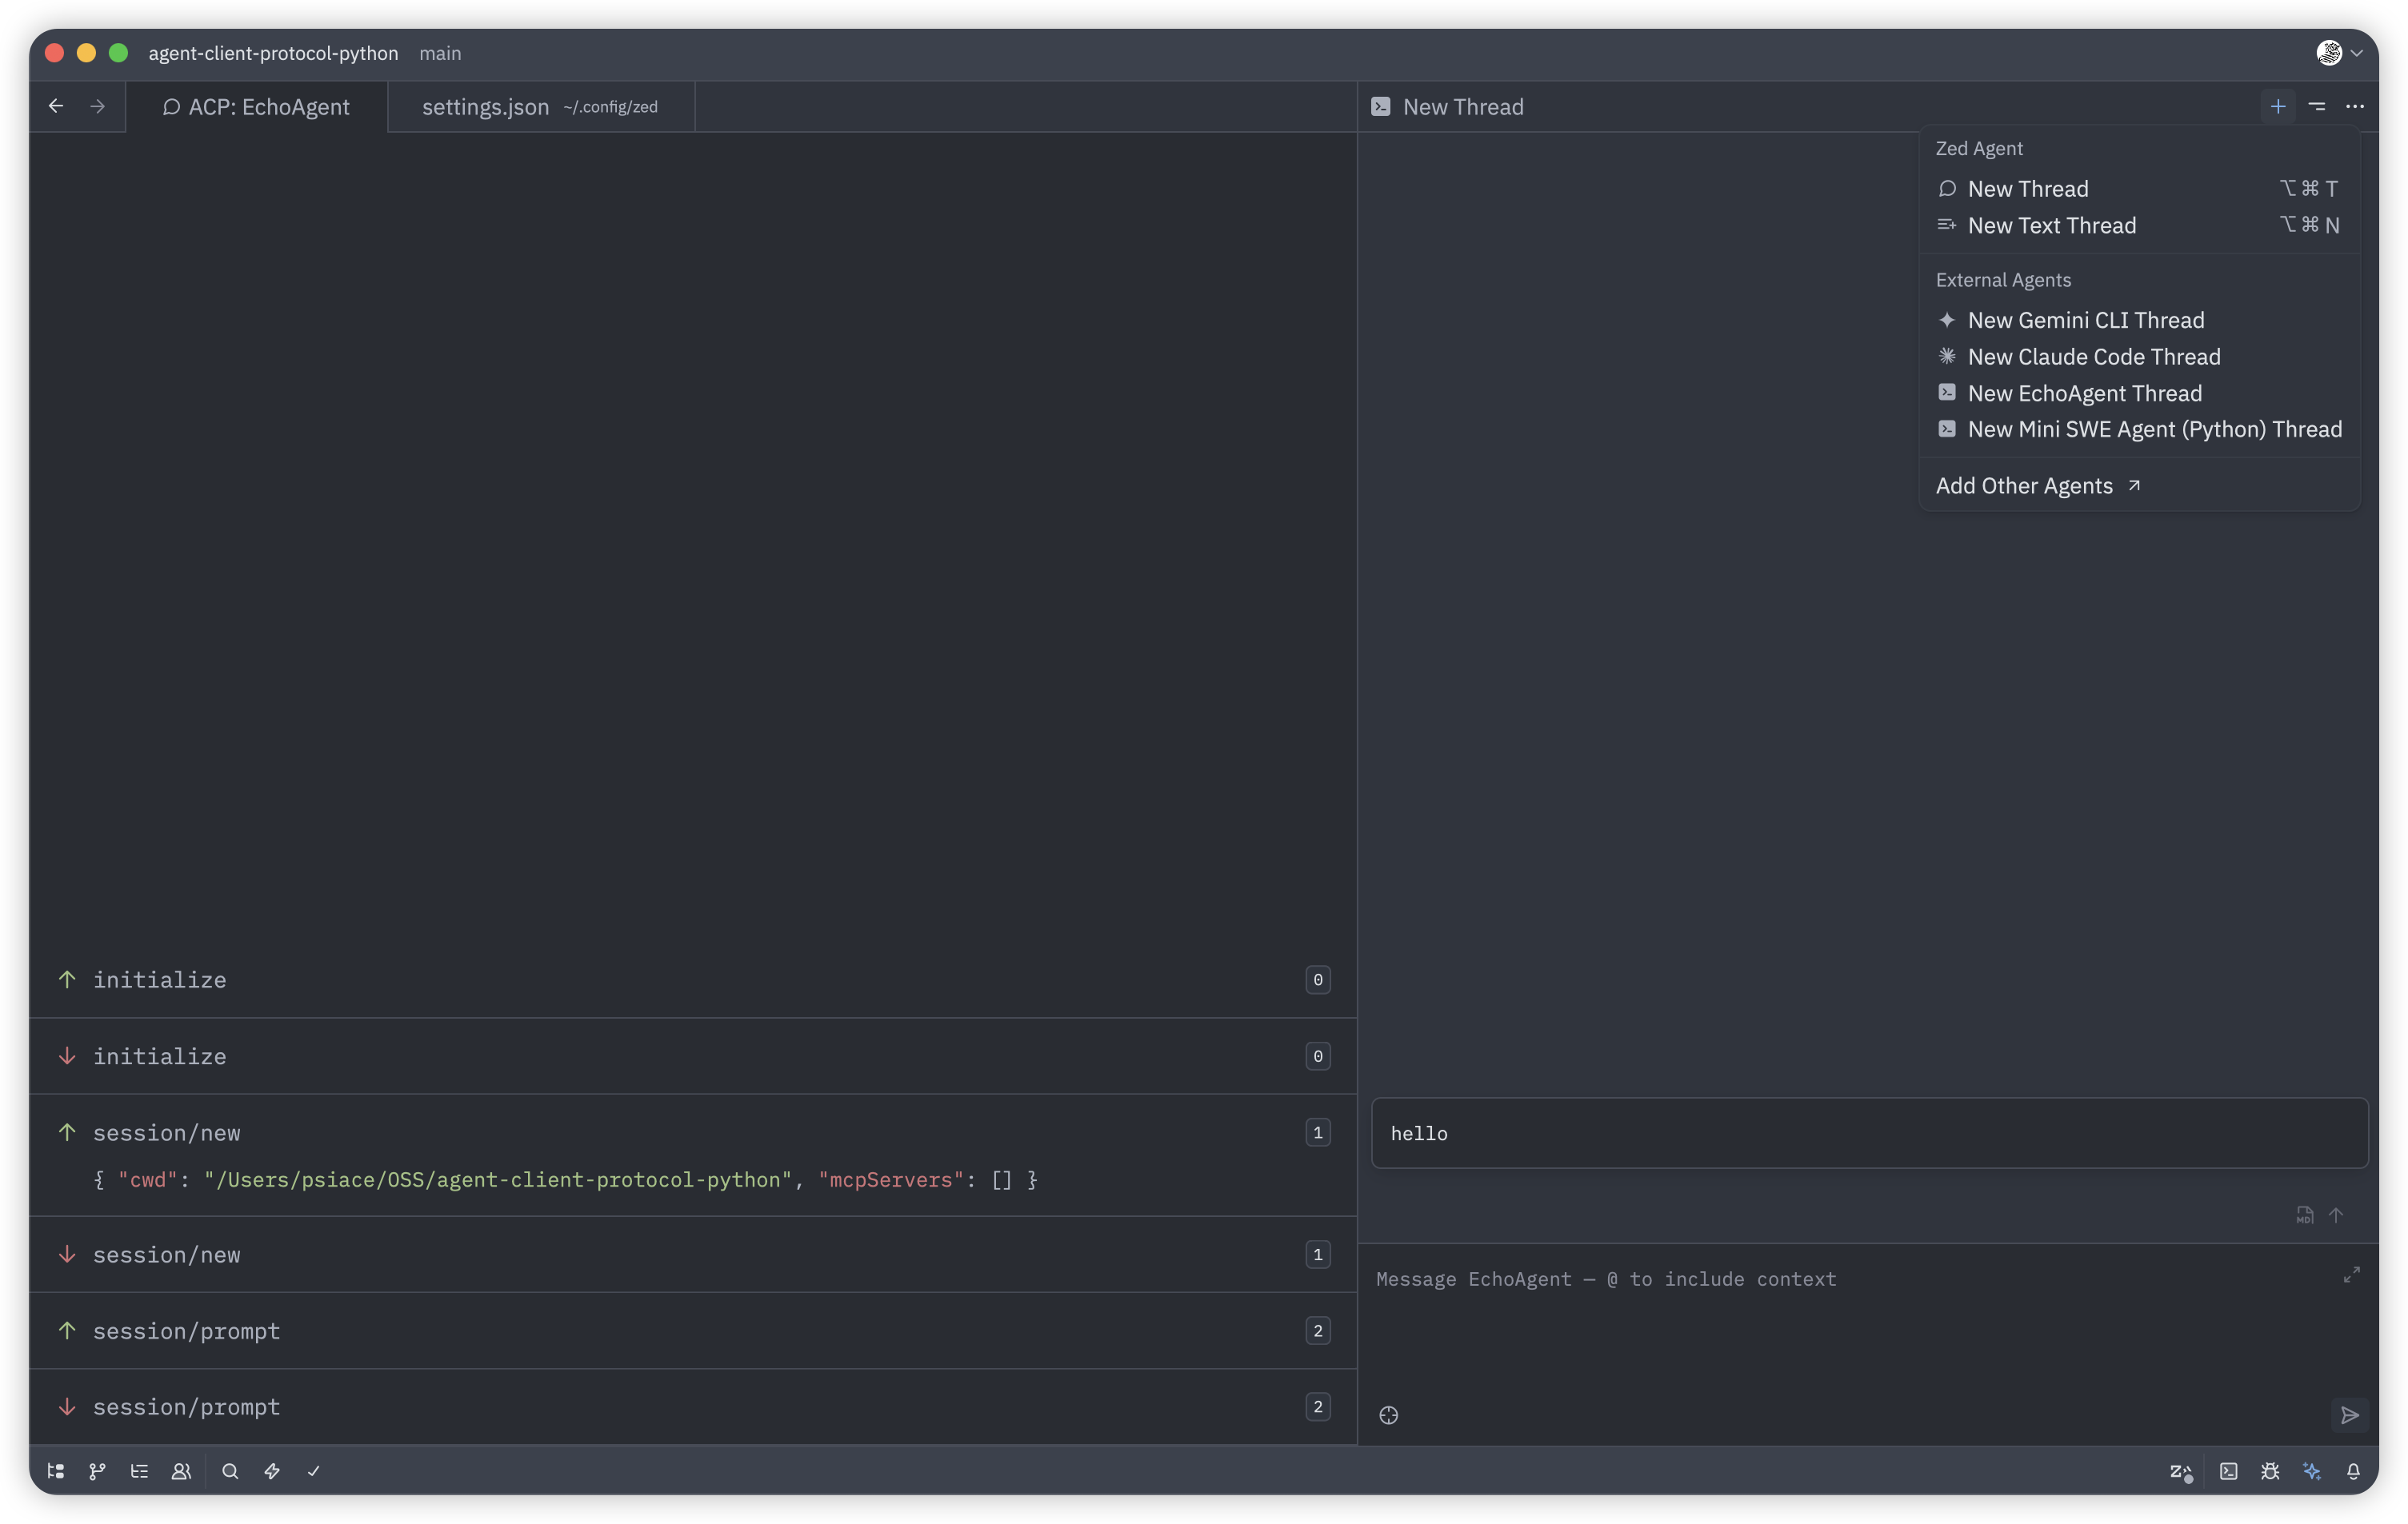This screenshot has height=1524, width=2408.
Task: Open the project panel icon
Action: (56, 1471)
